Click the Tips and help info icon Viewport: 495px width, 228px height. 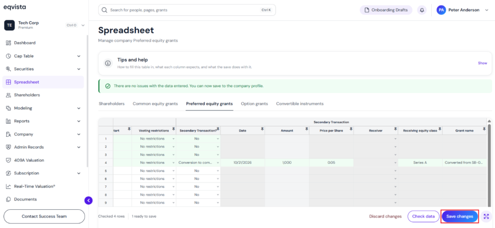click(108, 63)
